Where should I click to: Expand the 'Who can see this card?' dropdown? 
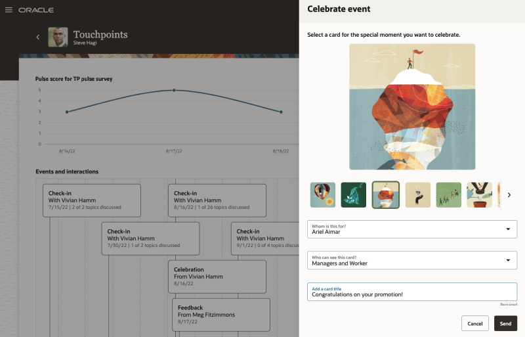[x=412, y=261]
